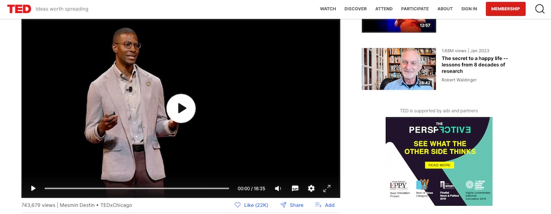Open video settings gear
This screenshot has width=551, height=214.
point(311,188)
